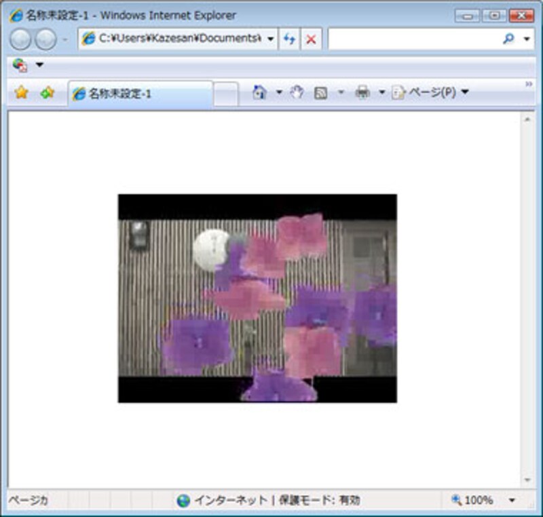Click the 100% zoom level button
Image resolution: width=543 pixels, height=517 pixels.
pos(473,501)
